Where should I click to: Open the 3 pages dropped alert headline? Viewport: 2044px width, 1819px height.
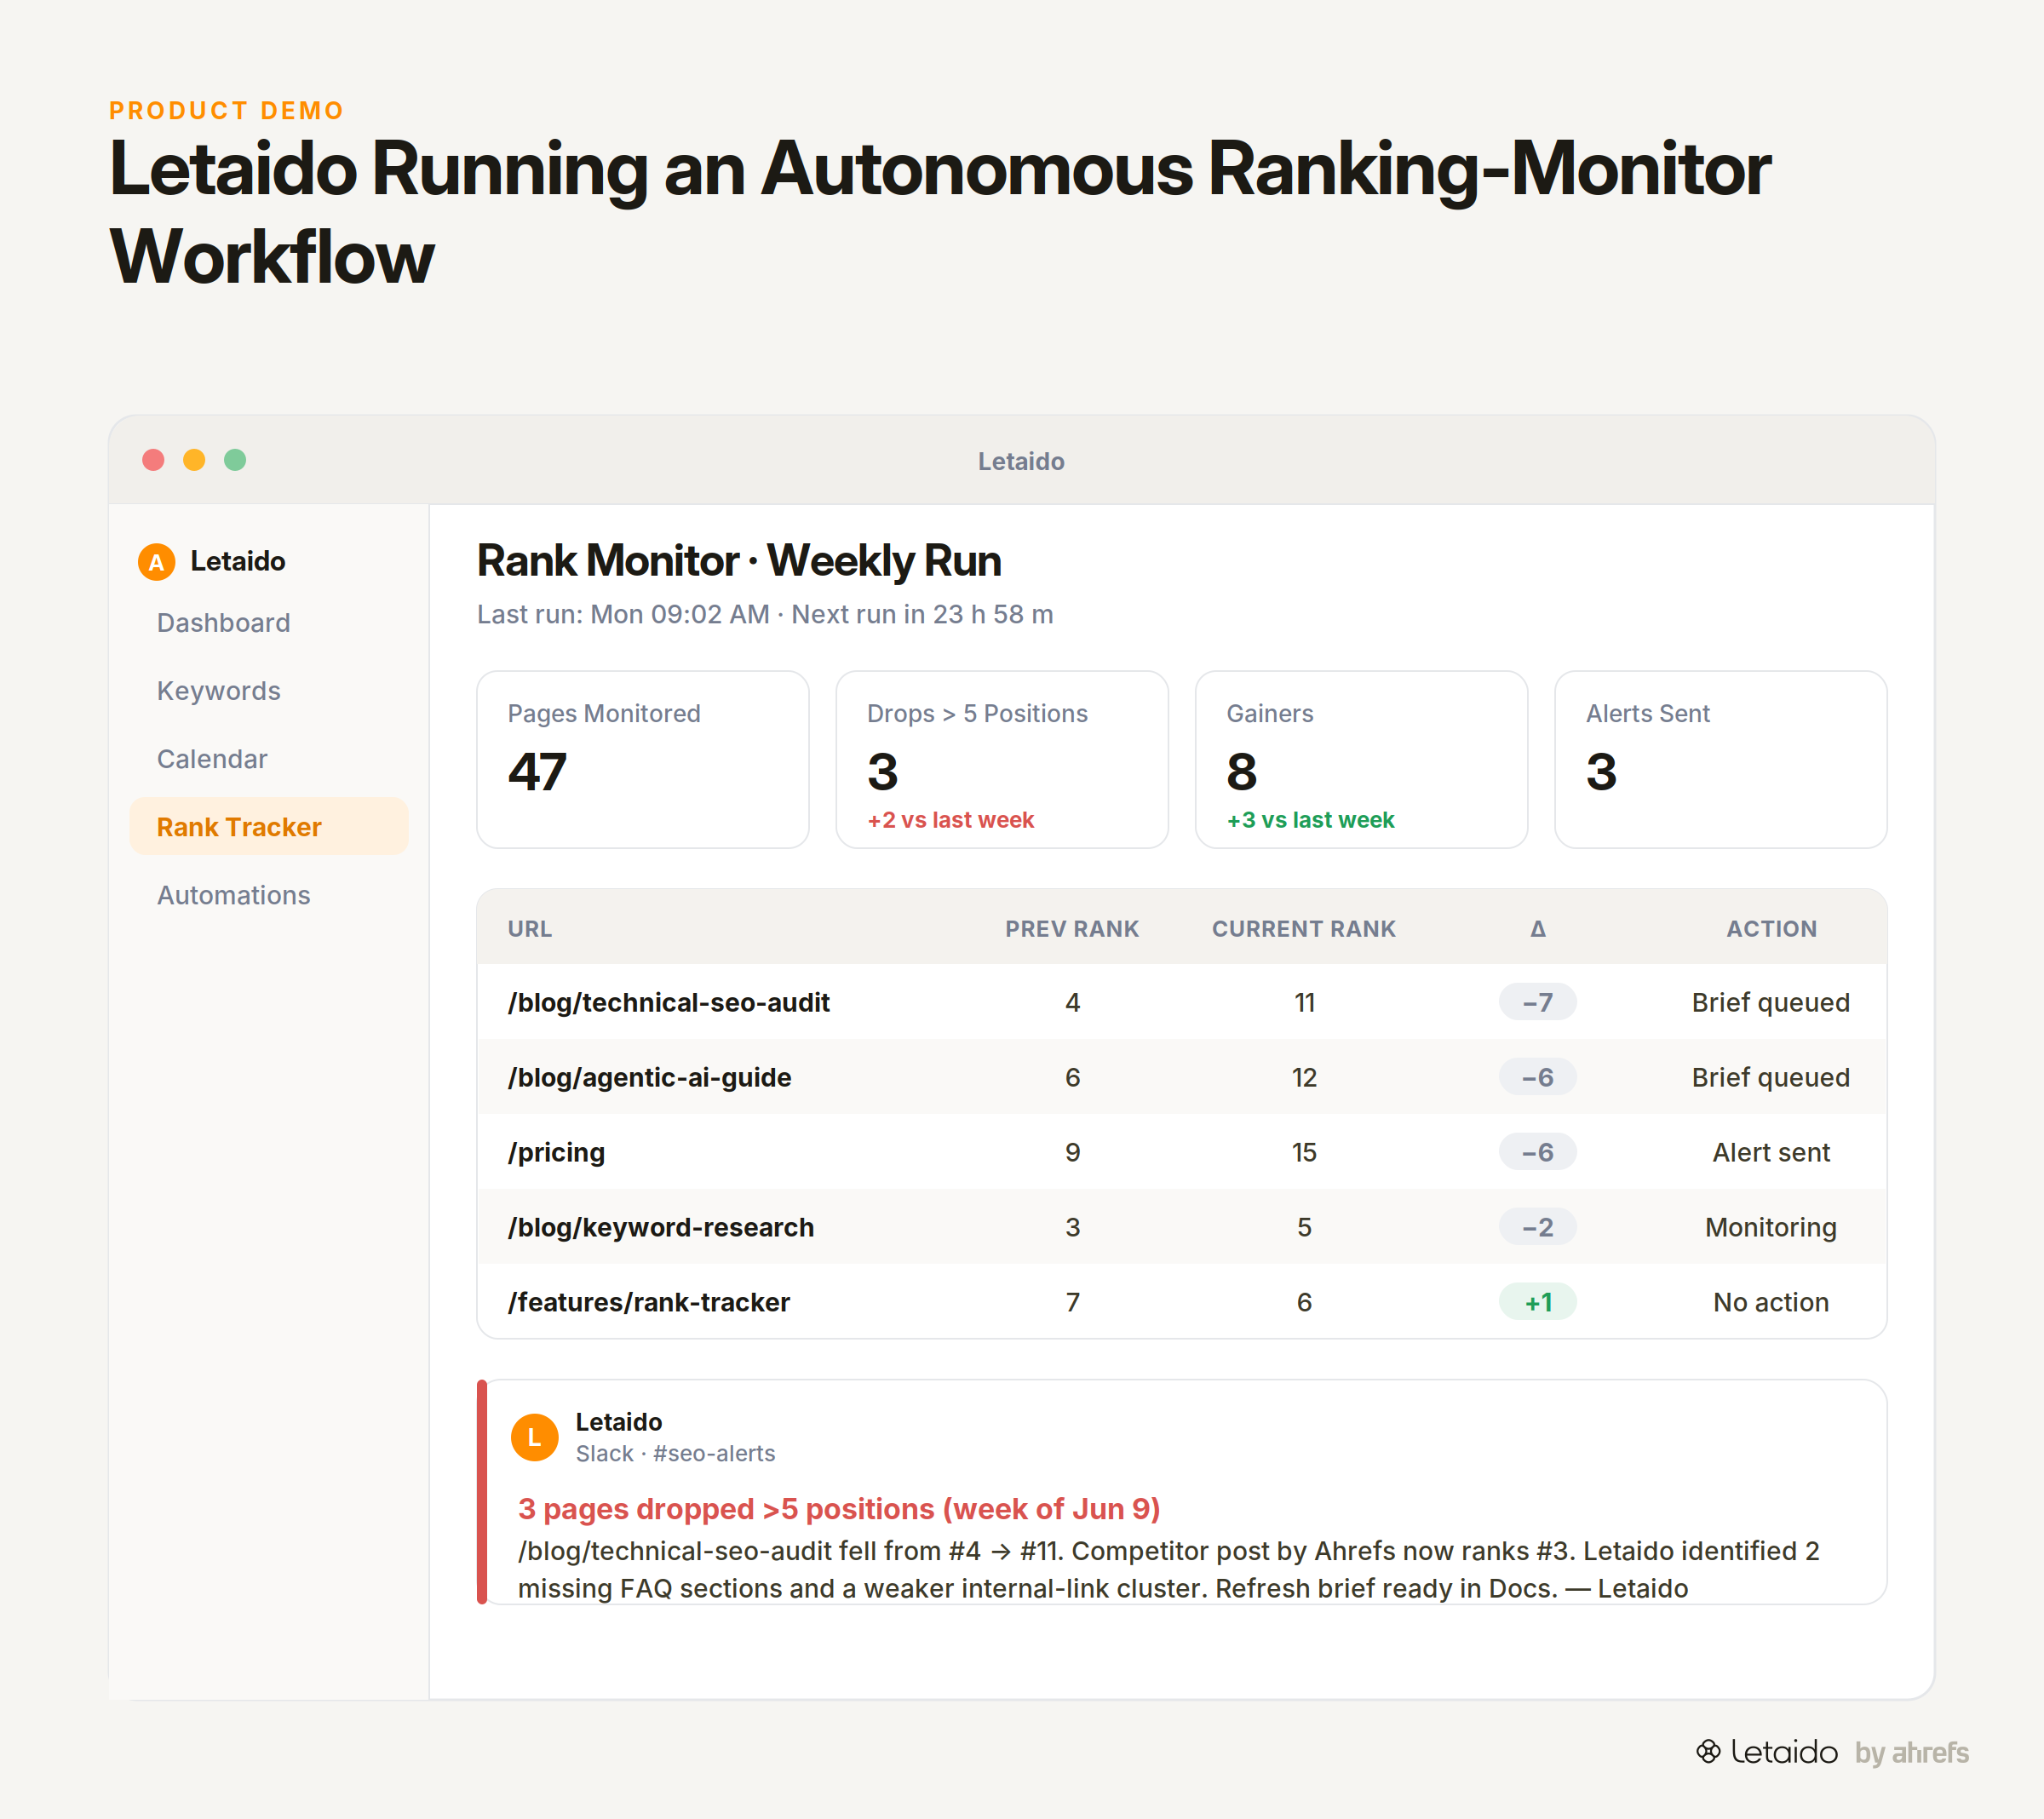tap(839, 1508)
